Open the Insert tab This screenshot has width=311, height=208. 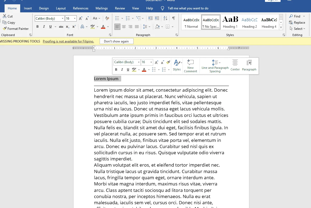(28, 8)
